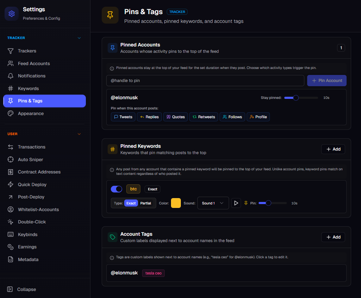Image resolution: width=361 pixels, height=298 pixels.
Task: Toggle the Retweets activity trigger chip
Action: pos(204,117)
